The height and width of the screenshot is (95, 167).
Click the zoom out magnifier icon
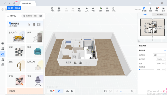point(117,91)
